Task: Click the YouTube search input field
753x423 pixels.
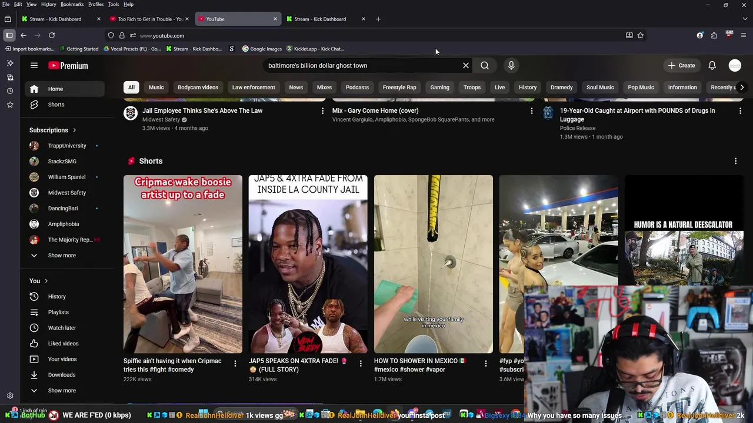Action: click(362, 65)
